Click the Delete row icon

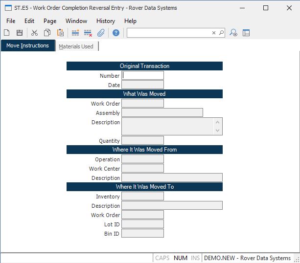(88, 33)
